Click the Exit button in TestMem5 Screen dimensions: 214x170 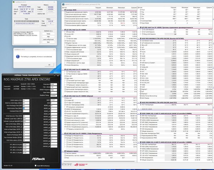point(48,42)
